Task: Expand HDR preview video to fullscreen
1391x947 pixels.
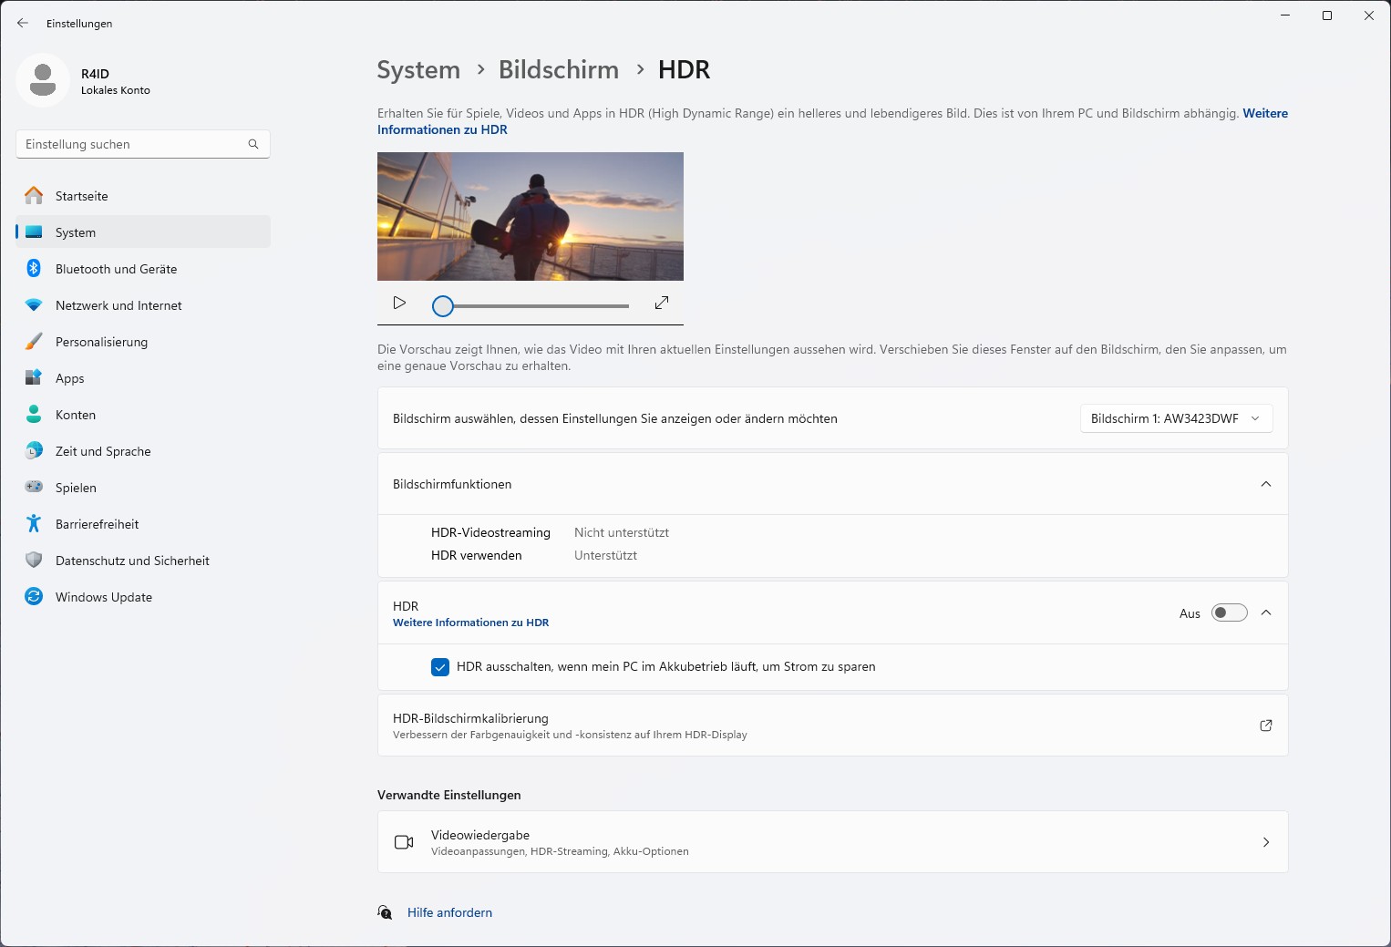Action: coord(662,303)
